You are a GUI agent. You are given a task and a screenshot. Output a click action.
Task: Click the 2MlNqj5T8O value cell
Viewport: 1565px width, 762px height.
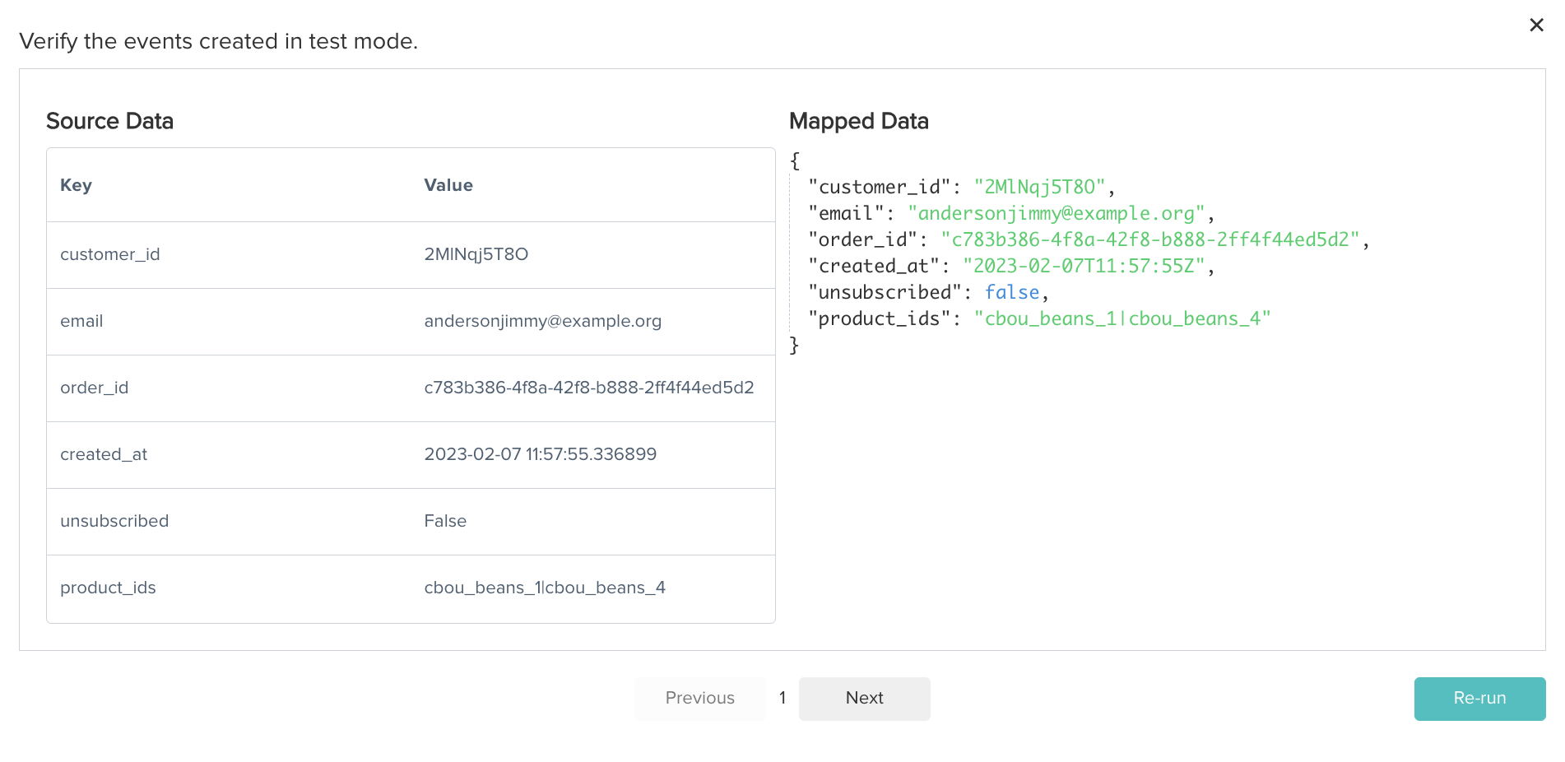click(x=476, y=254)
